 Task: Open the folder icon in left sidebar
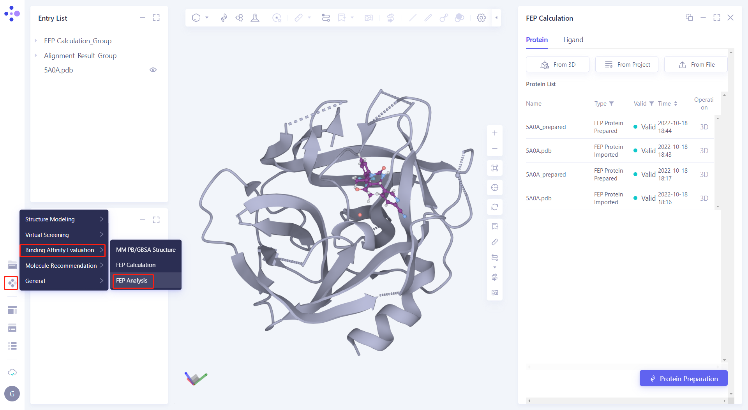12,265
